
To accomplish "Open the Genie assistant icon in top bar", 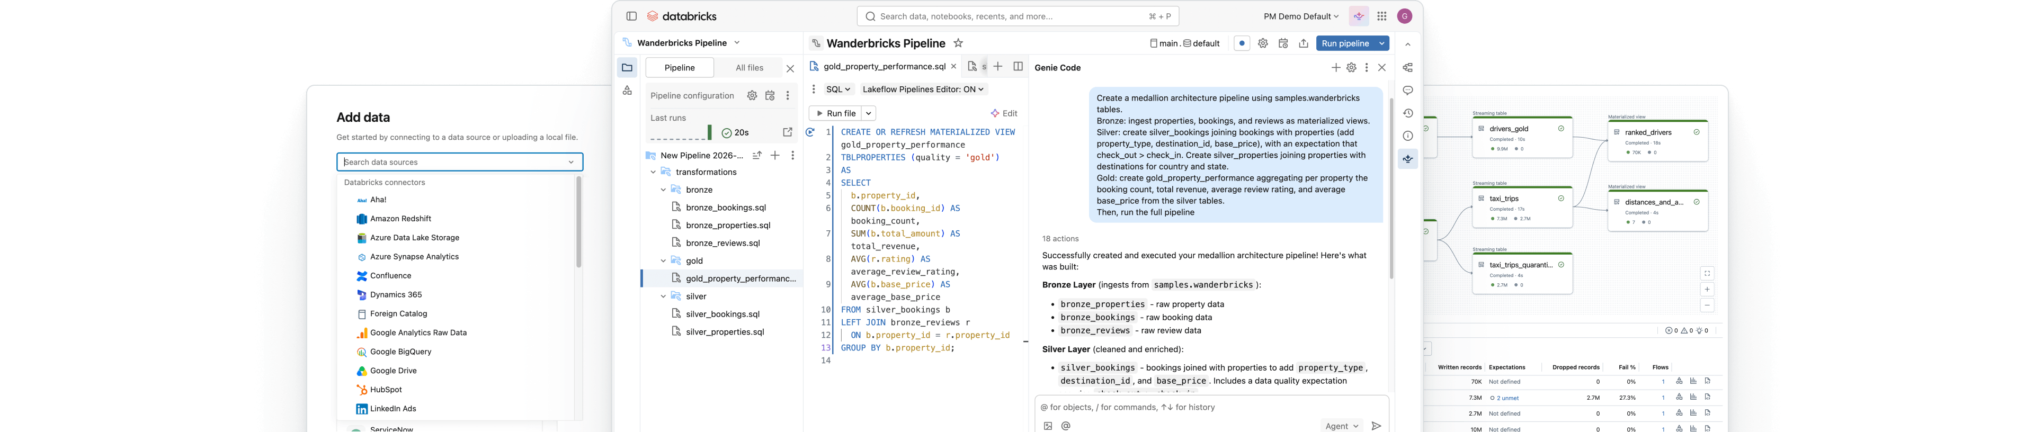I will [1359, 16].
